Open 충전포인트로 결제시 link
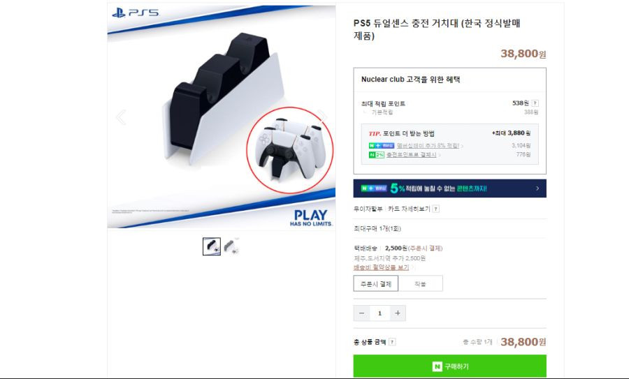Viewport: 629px width, 379px height. [411, 155]
